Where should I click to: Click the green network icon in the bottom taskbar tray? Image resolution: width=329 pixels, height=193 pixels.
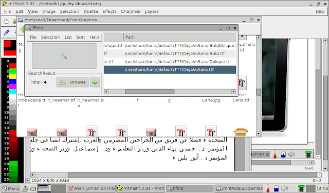coord(301,188)
